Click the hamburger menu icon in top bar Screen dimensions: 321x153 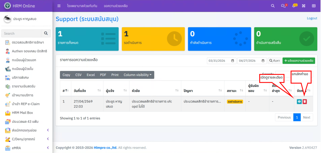click(59, 6)
